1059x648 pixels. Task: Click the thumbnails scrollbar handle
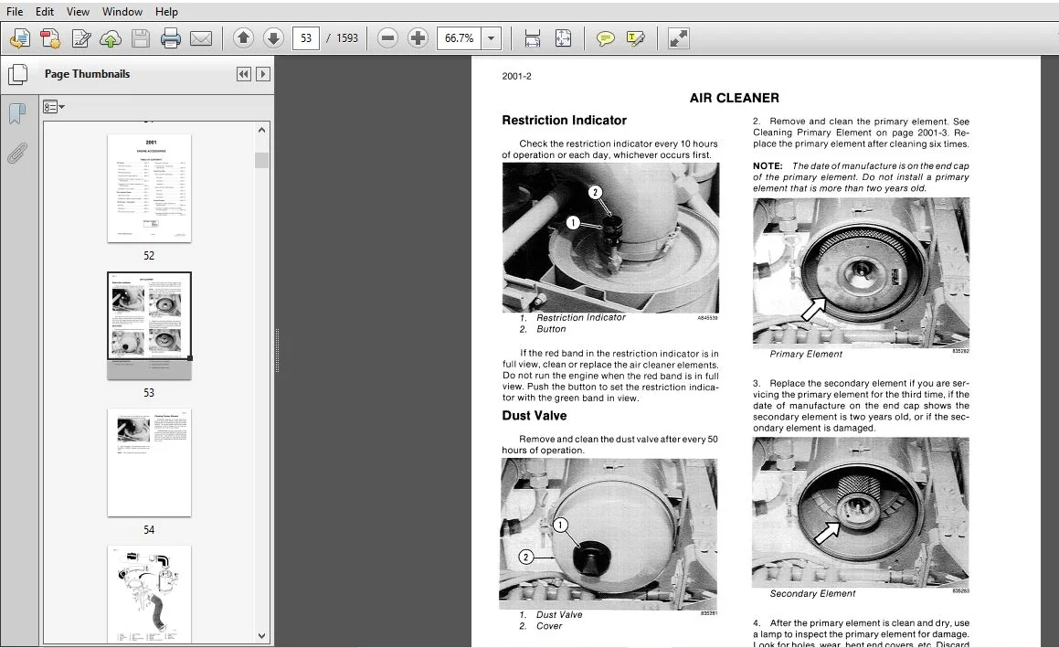(x=262, y=160)
